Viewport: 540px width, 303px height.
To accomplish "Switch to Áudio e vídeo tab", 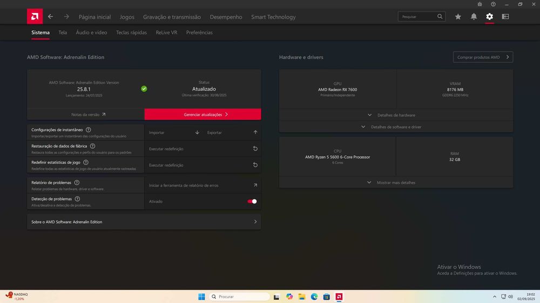I will coord(91,32).
